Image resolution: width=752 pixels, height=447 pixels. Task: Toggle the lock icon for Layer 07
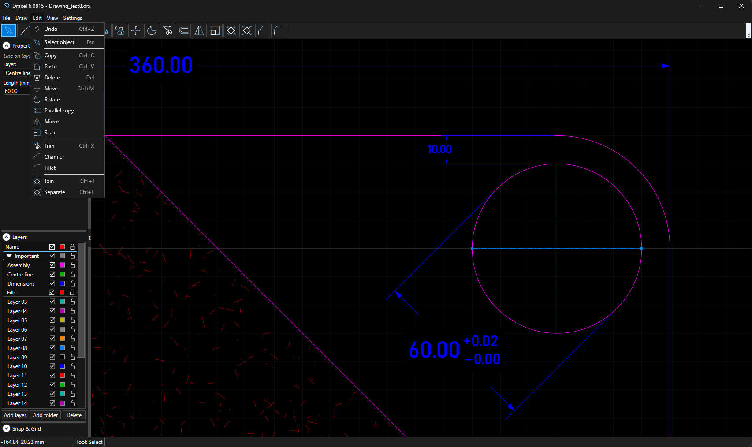pos(73,339)
